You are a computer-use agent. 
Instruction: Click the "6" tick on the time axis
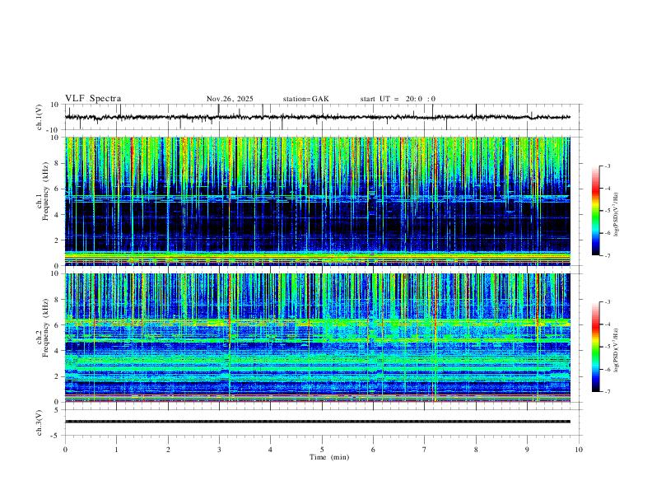[x=374, y=450]
